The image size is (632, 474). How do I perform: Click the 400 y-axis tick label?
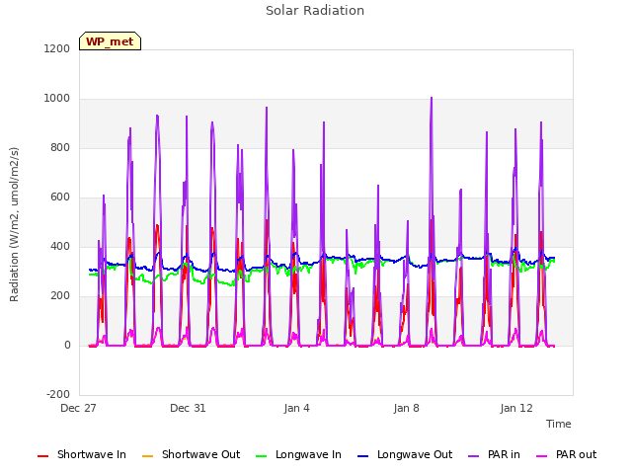point(60,246)
